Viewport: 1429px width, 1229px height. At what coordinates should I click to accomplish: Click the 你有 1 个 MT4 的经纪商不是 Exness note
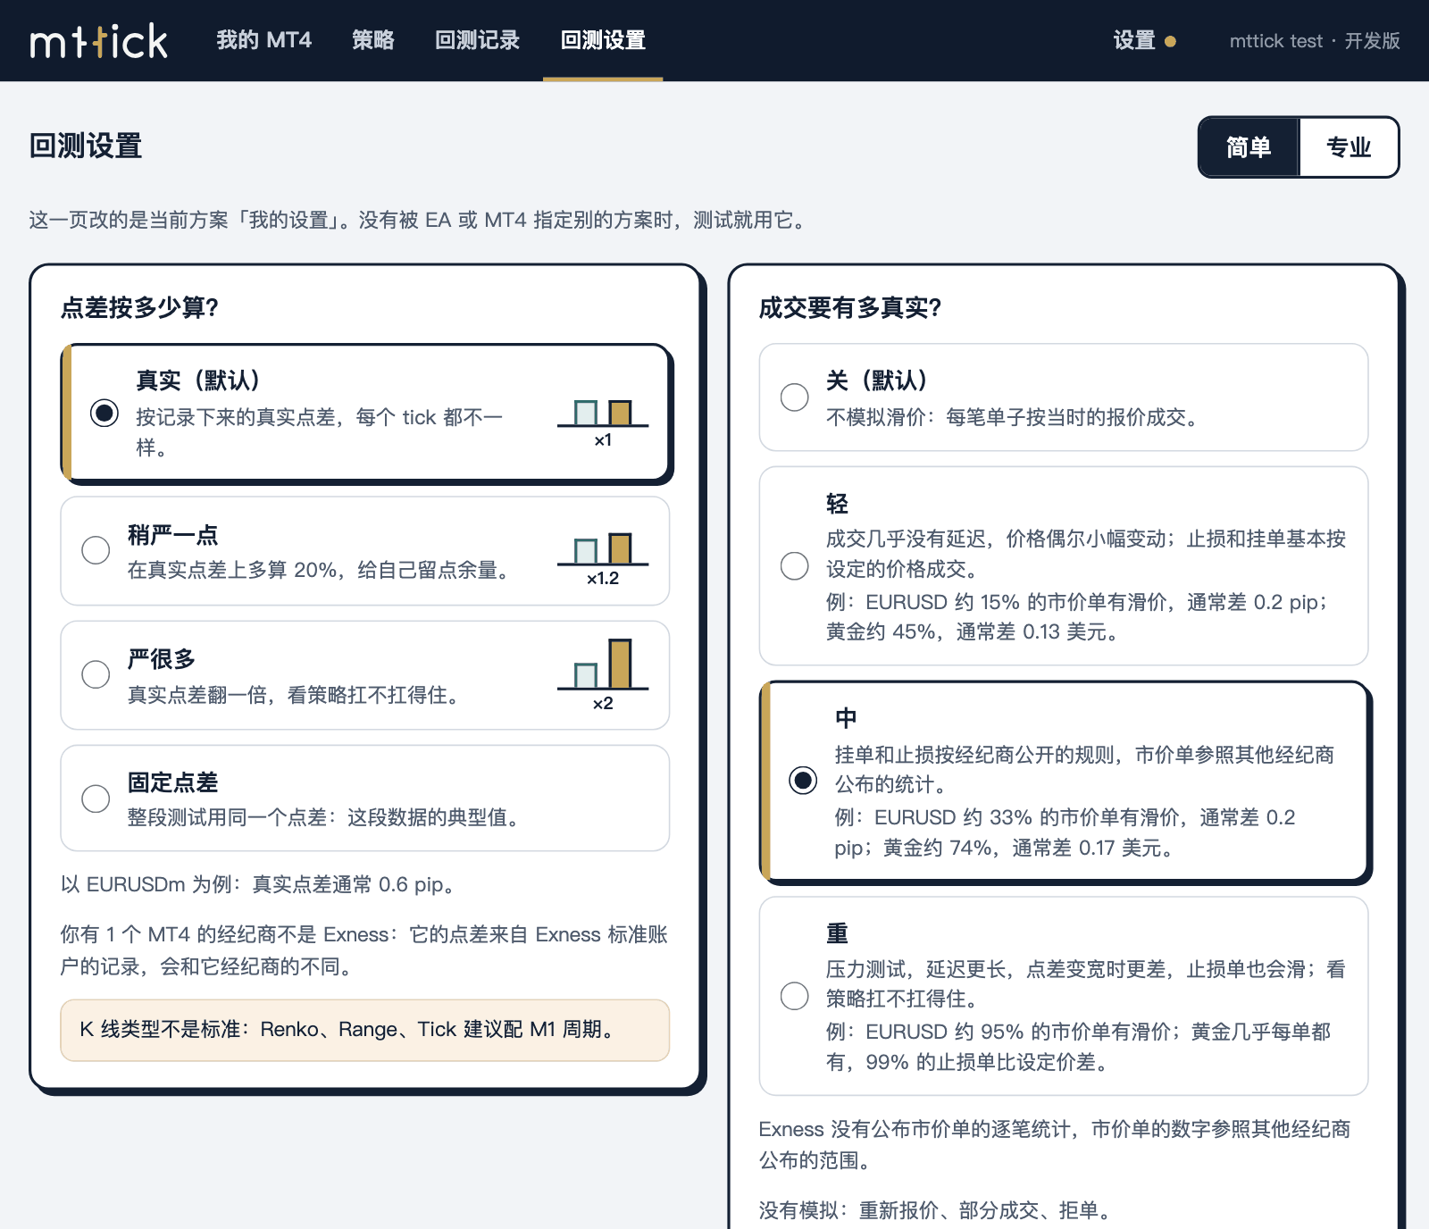364,950
